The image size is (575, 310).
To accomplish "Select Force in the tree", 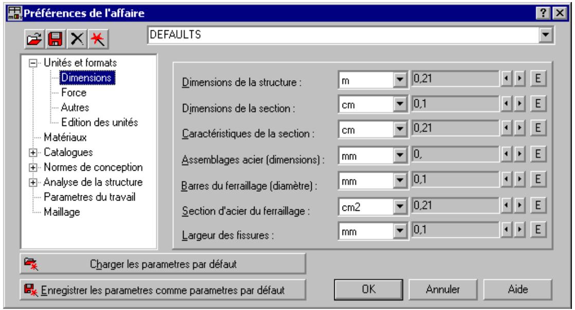I will [x=74, y=93].
